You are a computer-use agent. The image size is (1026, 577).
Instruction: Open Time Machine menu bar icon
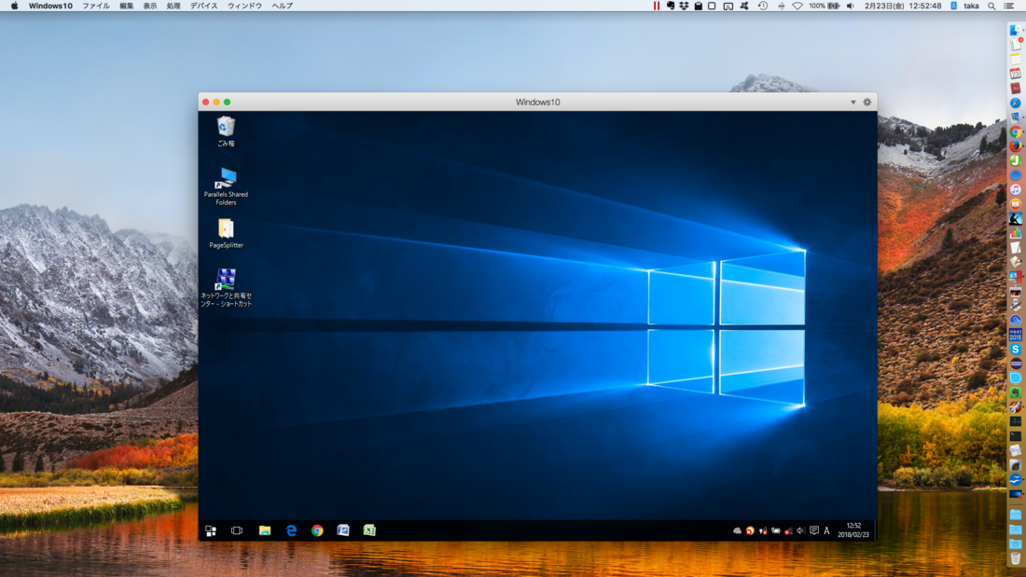point(763,6)
